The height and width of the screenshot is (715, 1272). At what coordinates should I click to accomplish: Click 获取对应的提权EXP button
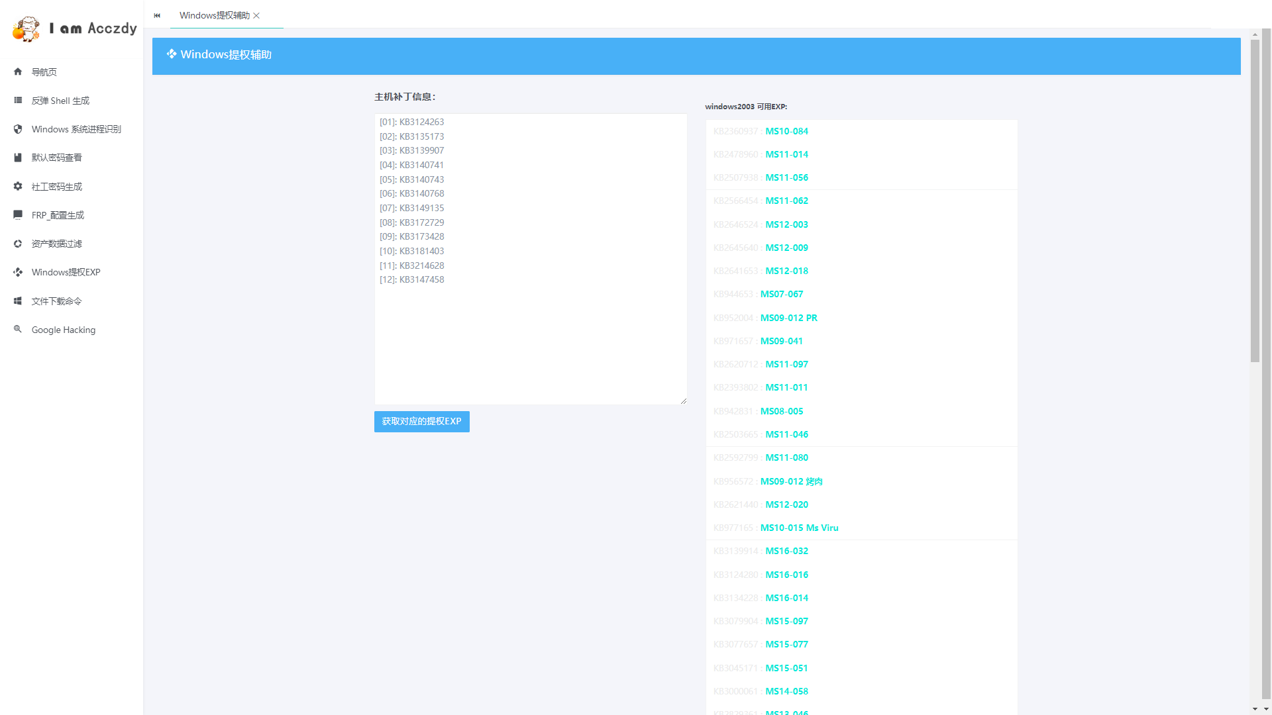click(x=421, y=422)
